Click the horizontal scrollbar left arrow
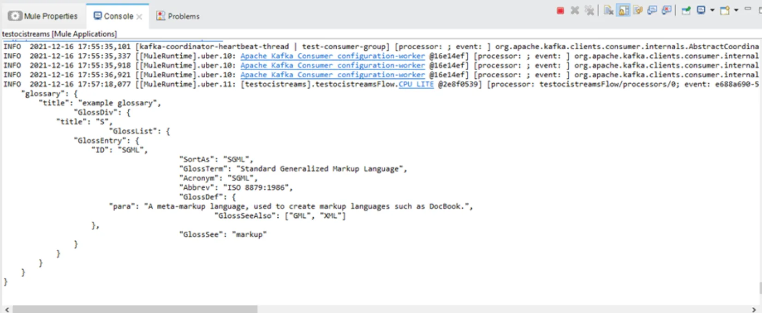Screen dimensions: 762x313 pyautogui.click(x=6, y=309)
